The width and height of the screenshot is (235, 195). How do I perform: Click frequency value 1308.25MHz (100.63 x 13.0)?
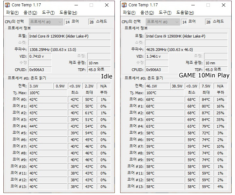click(69, 50)
